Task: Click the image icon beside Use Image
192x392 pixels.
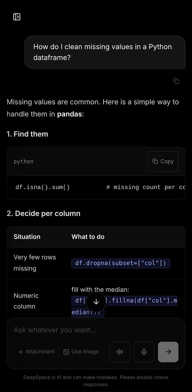Action: [x=66, y=352]
